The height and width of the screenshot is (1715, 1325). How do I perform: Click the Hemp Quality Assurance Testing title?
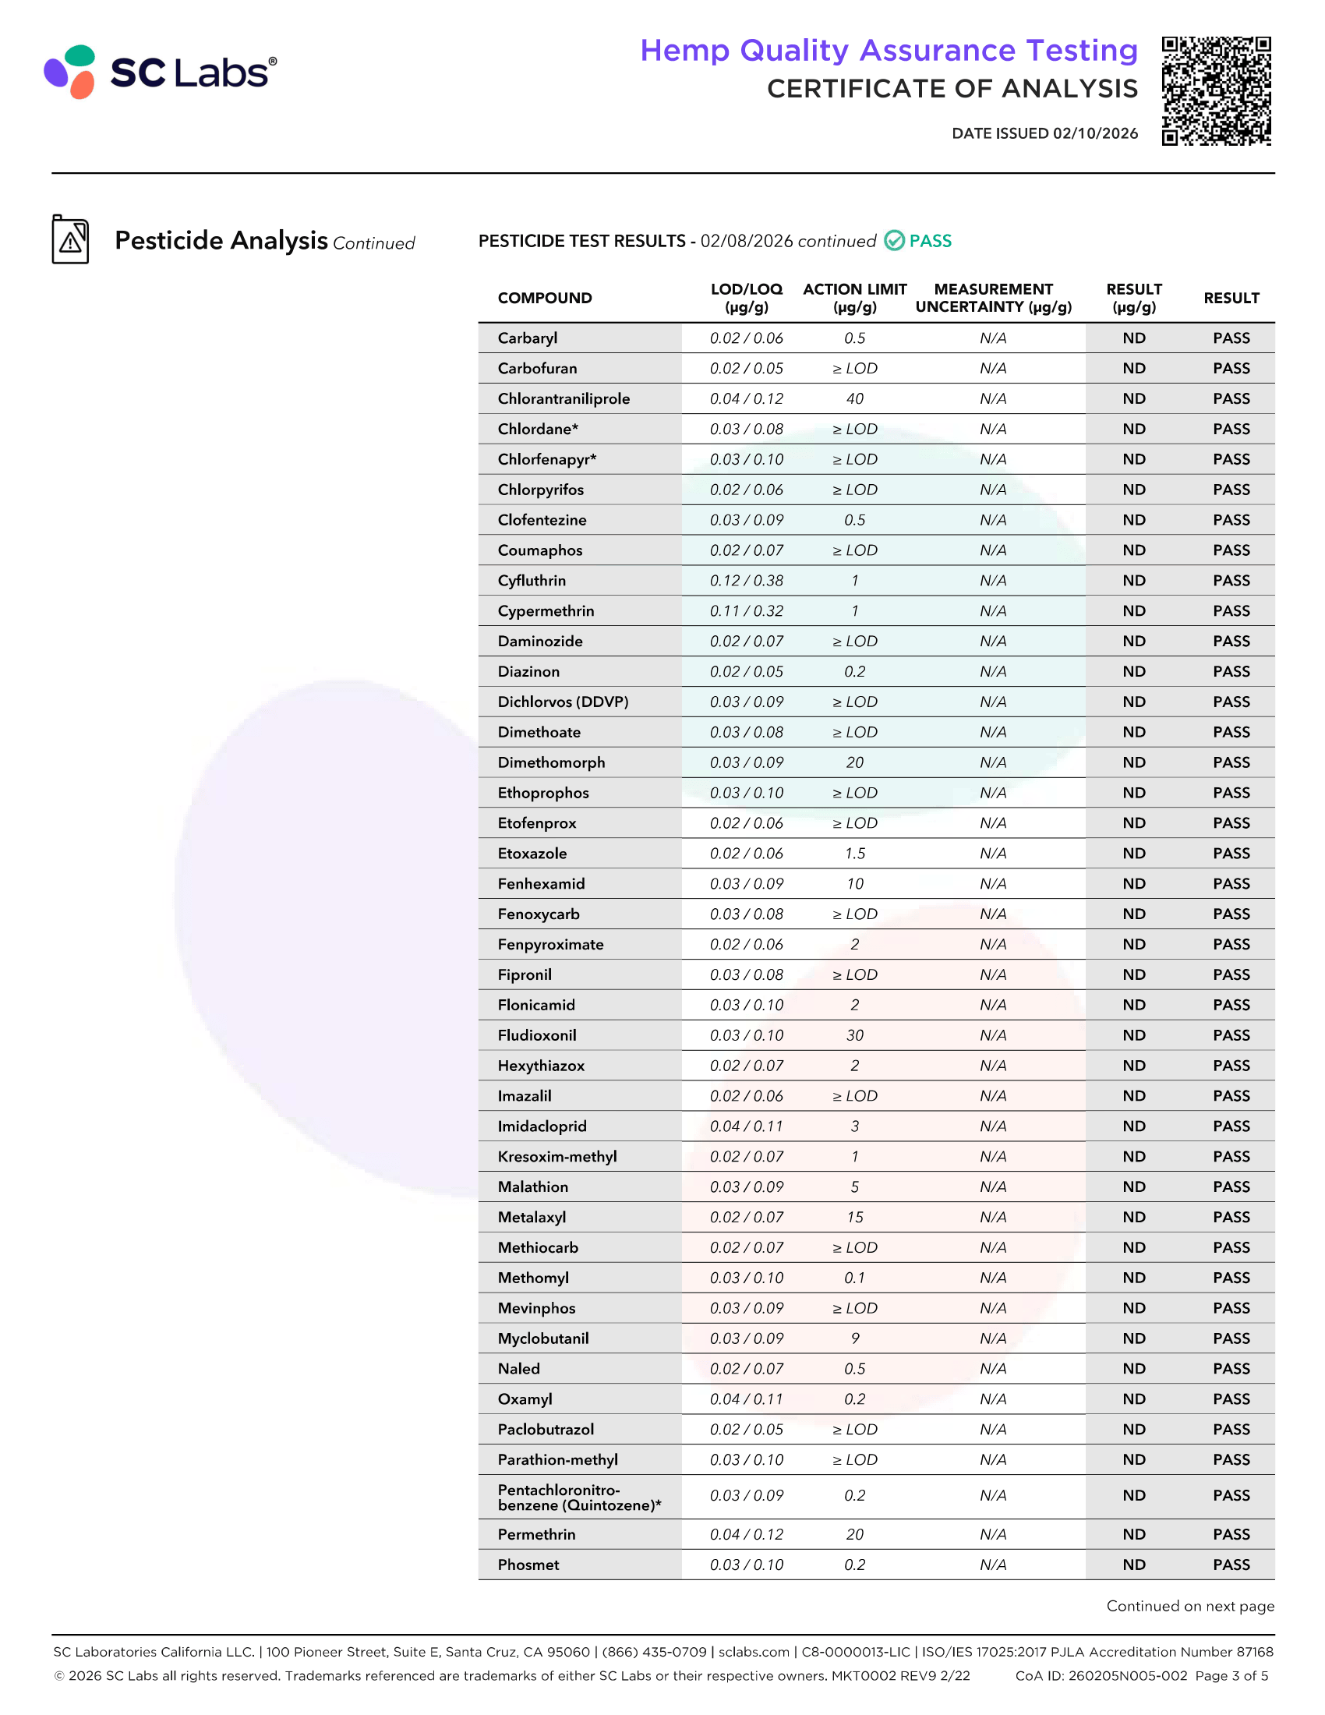(889, 50)
